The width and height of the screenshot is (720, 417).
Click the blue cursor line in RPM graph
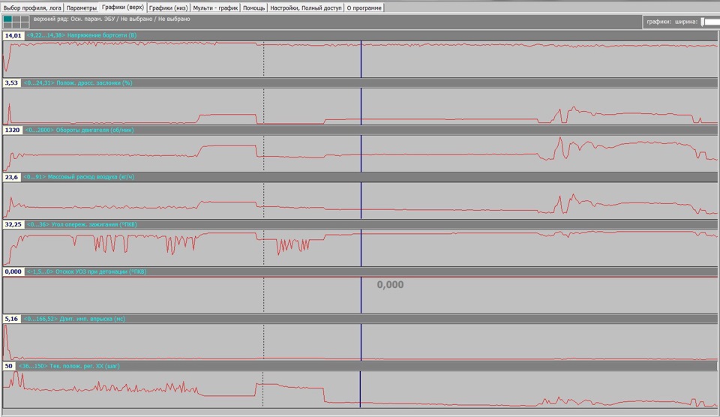click(361, 154)
